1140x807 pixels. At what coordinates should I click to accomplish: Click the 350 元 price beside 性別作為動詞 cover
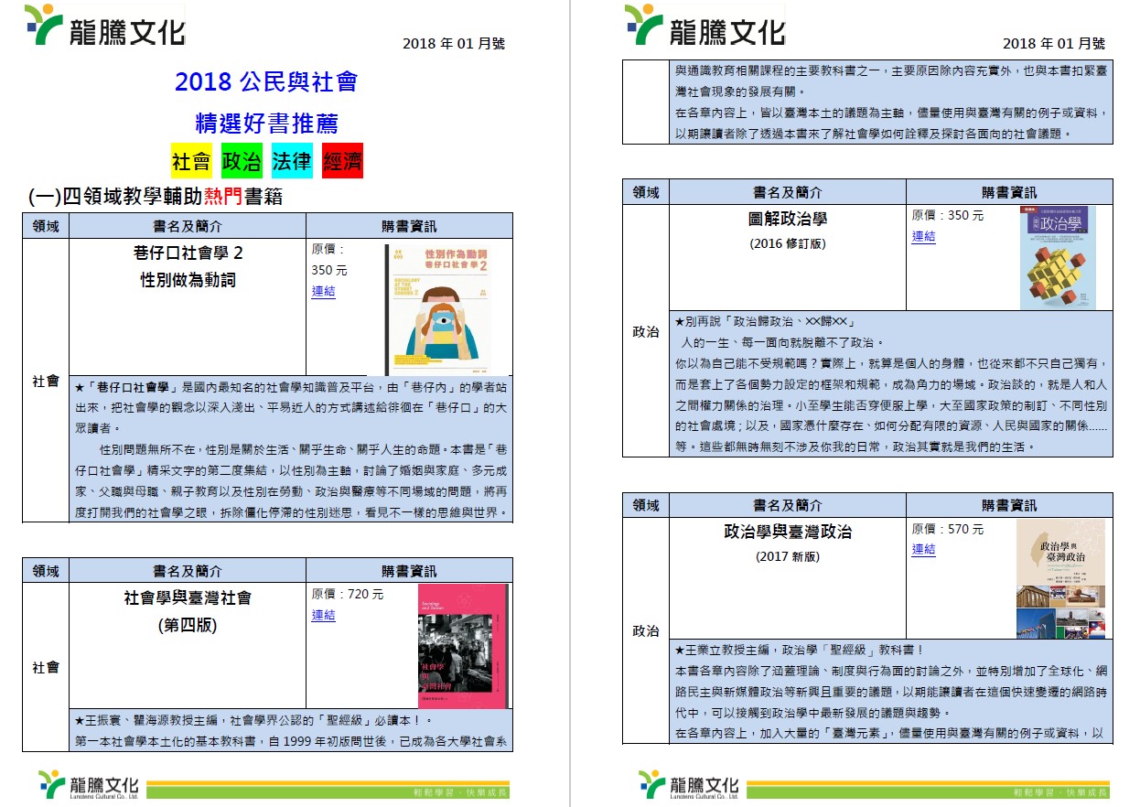tap(329, 271)
